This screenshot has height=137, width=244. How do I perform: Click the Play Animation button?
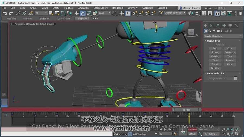(165, 129)
